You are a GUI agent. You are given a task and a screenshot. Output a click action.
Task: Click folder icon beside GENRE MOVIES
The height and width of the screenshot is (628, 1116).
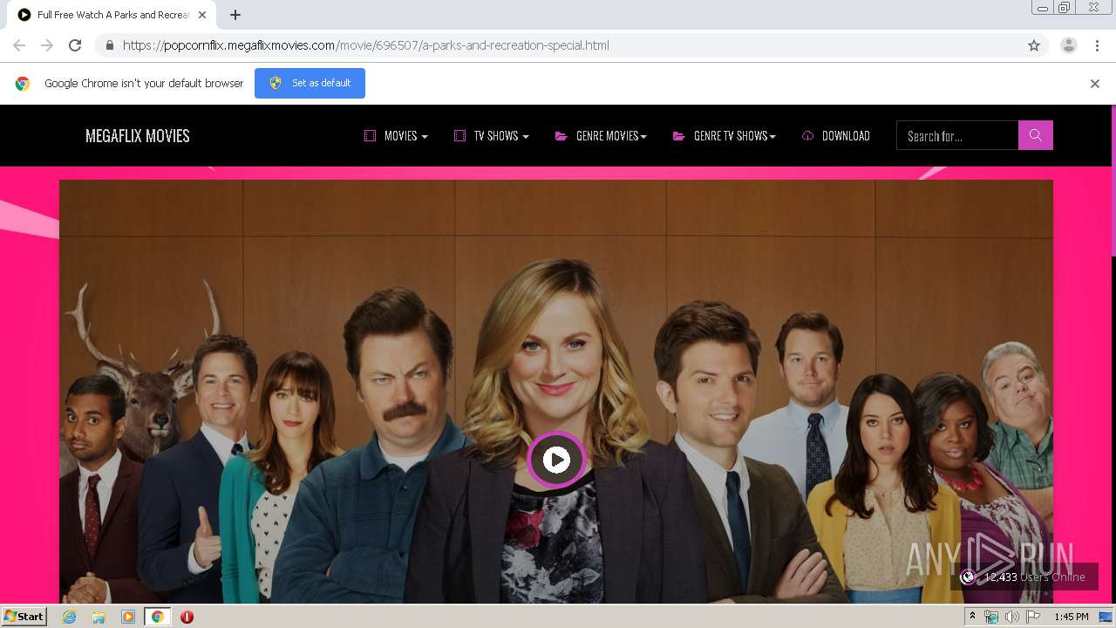[561, 136]
